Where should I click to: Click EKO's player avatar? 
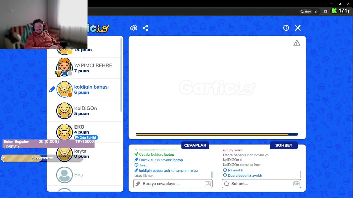pos(64,132)
